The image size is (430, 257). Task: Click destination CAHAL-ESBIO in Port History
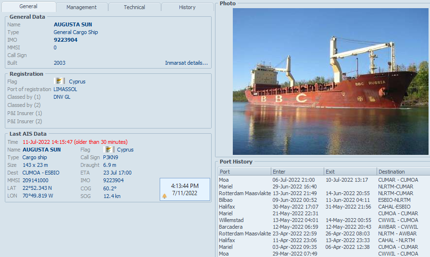[x=394, y=207]
